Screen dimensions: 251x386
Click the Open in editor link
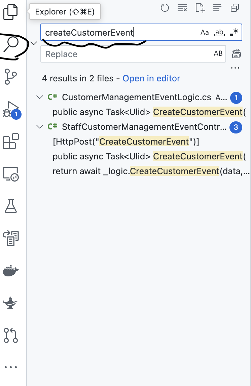(x=151, y=78)
